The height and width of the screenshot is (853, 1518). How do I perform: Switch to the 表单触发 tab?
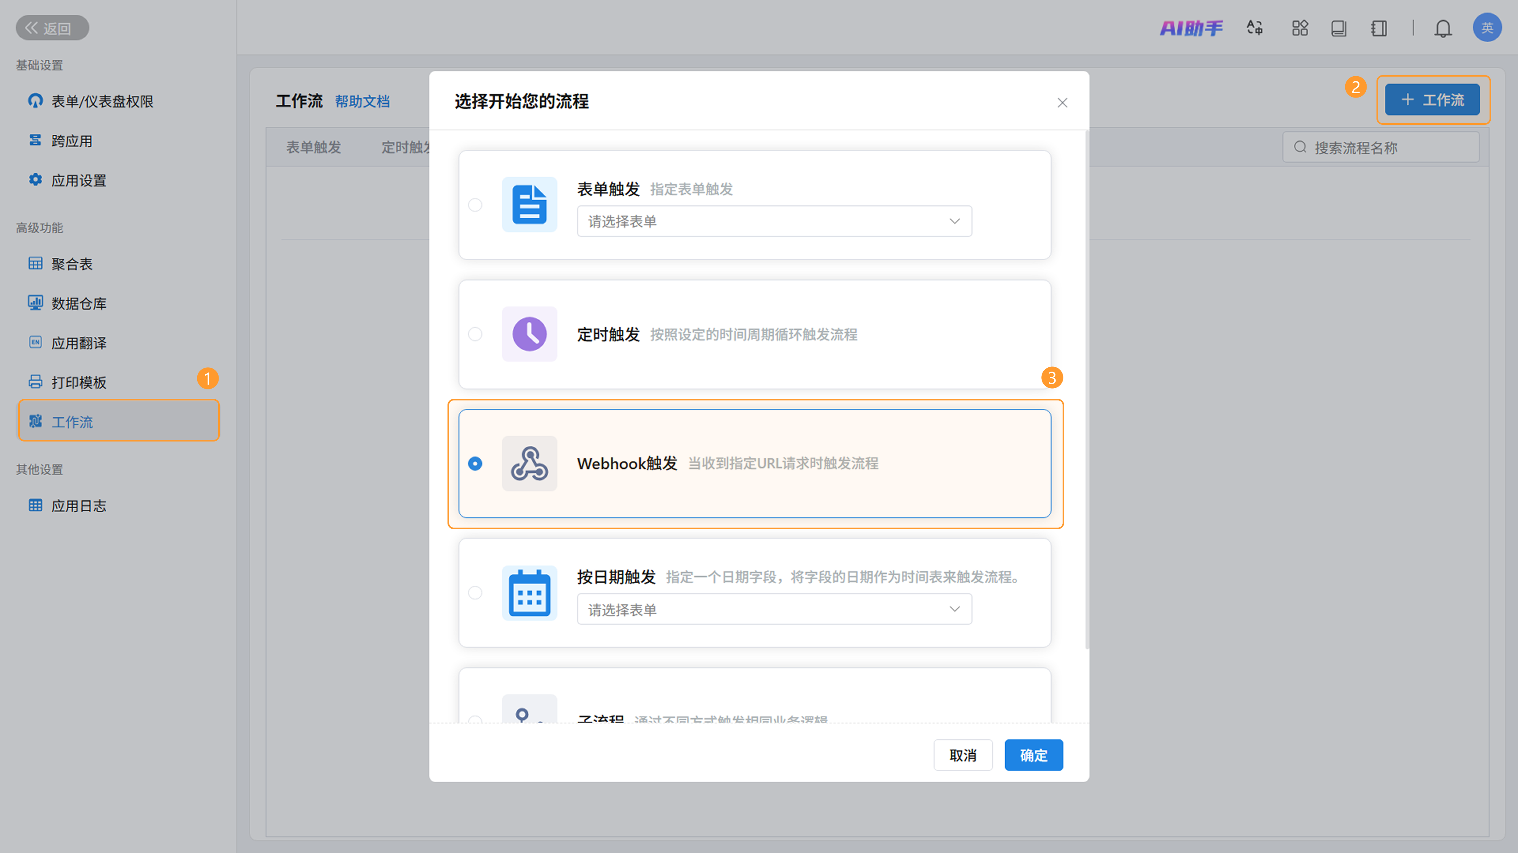tap(313, 147)
